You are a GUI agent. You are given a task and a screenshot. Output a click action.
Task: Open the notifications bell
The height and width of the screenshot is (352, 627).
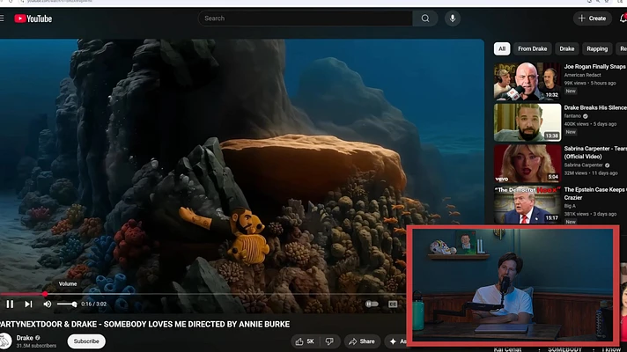(x=623, y=18)
